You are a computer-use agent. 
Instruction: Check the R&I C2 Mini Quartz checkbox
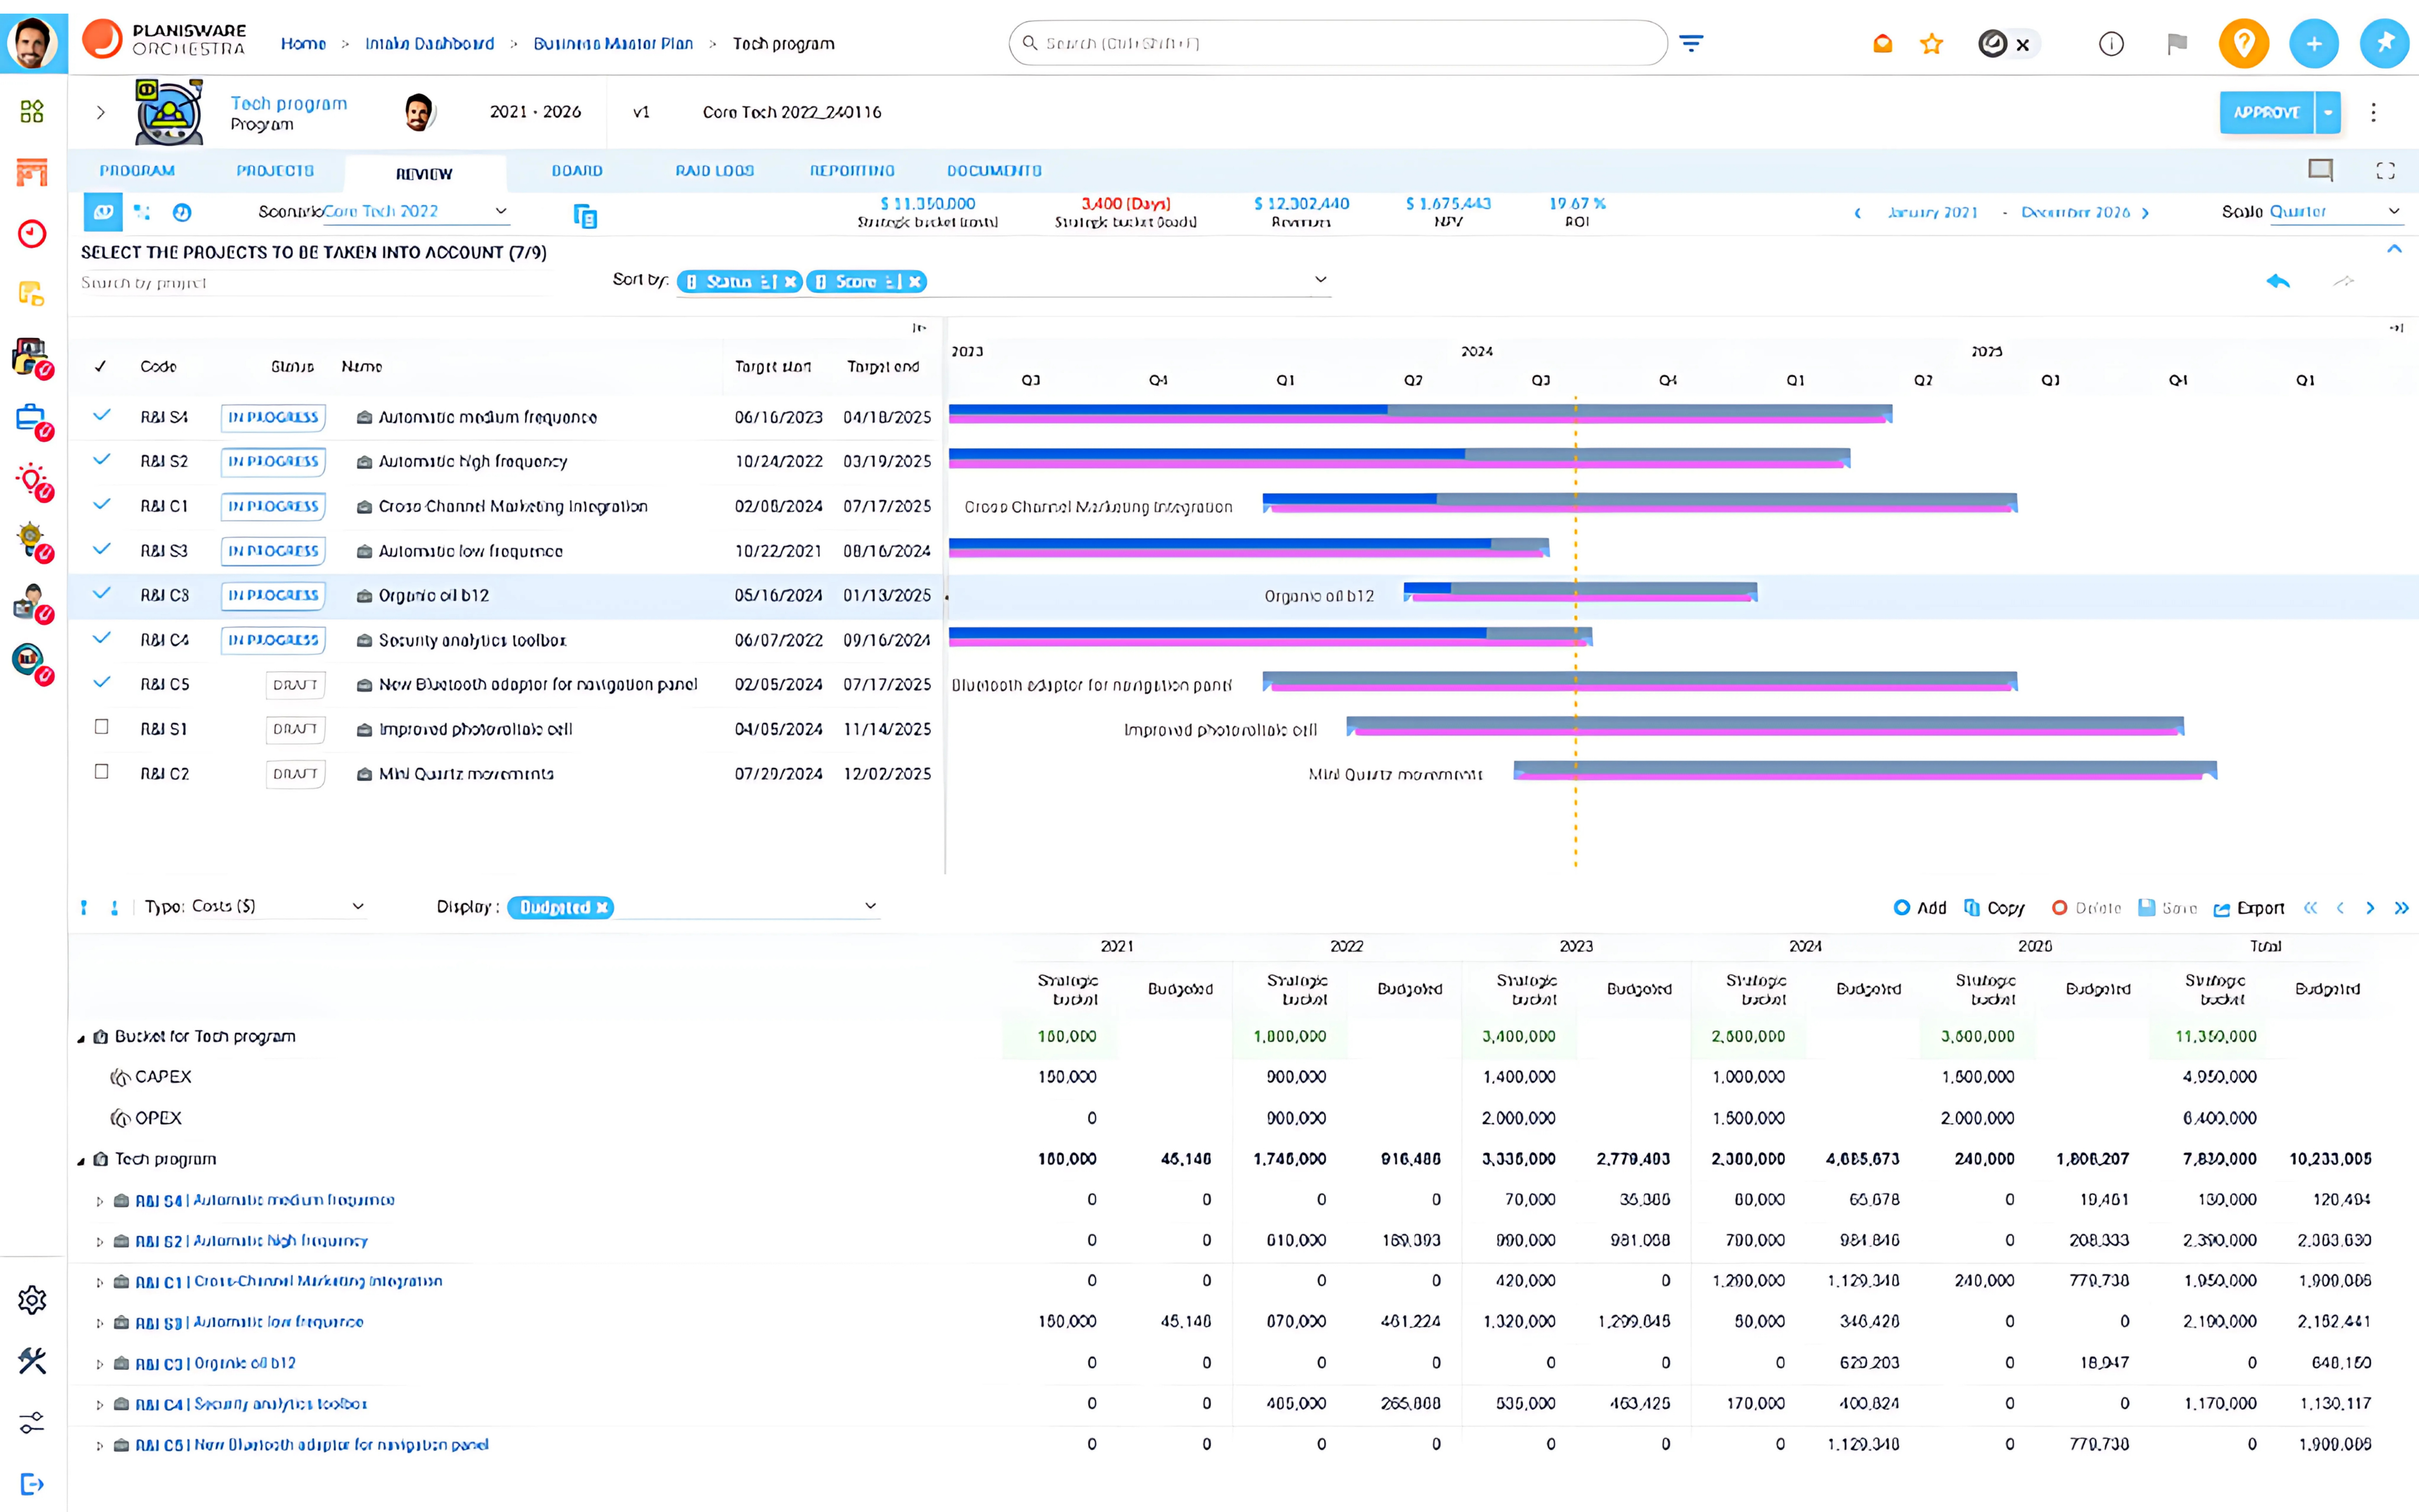point(101,772)
